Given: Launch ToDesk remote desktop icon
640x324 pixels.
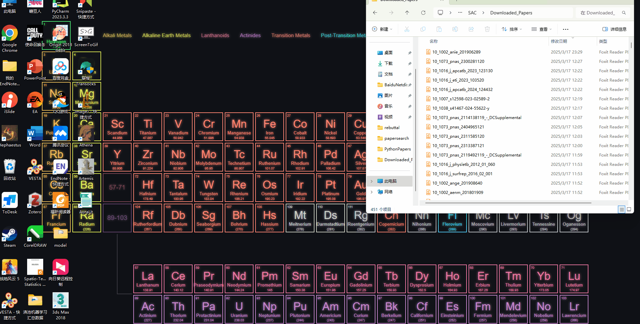Looking at the screenshot, I should [x=10, y=203].
